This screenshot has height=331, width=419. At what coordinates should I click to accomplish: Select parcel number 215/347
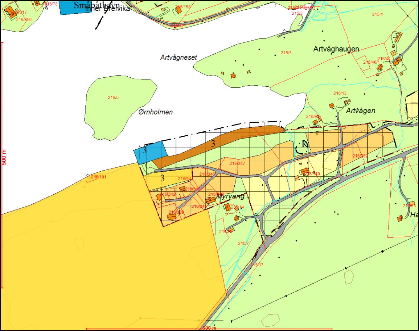coord(237,163)
